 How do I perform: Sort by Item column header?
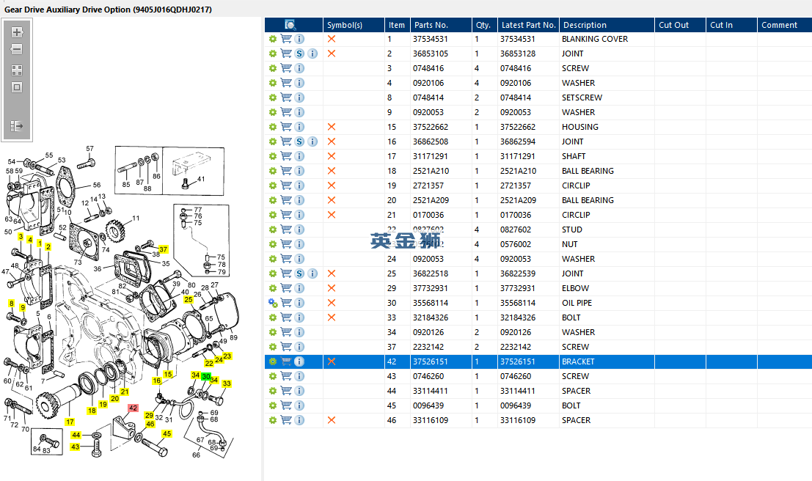397,25
